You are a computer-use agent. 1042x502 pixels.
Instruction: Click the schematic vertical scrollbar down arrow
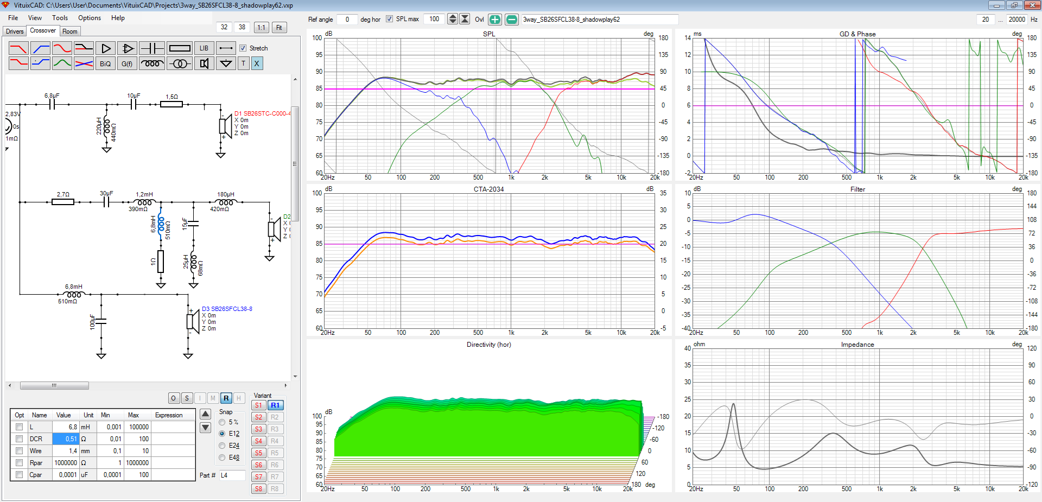pos(295,376)
